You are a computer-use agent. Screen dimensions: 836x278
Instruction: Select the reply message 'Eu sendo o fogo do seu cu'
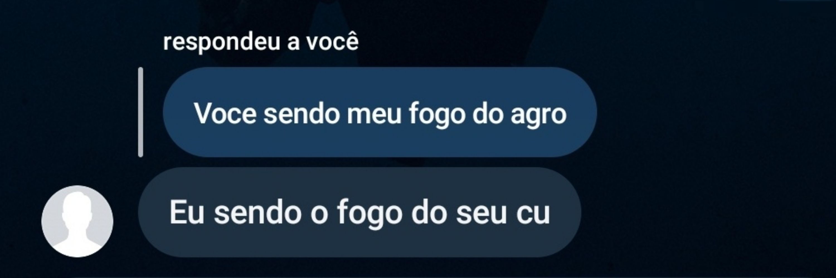(359, 212)
